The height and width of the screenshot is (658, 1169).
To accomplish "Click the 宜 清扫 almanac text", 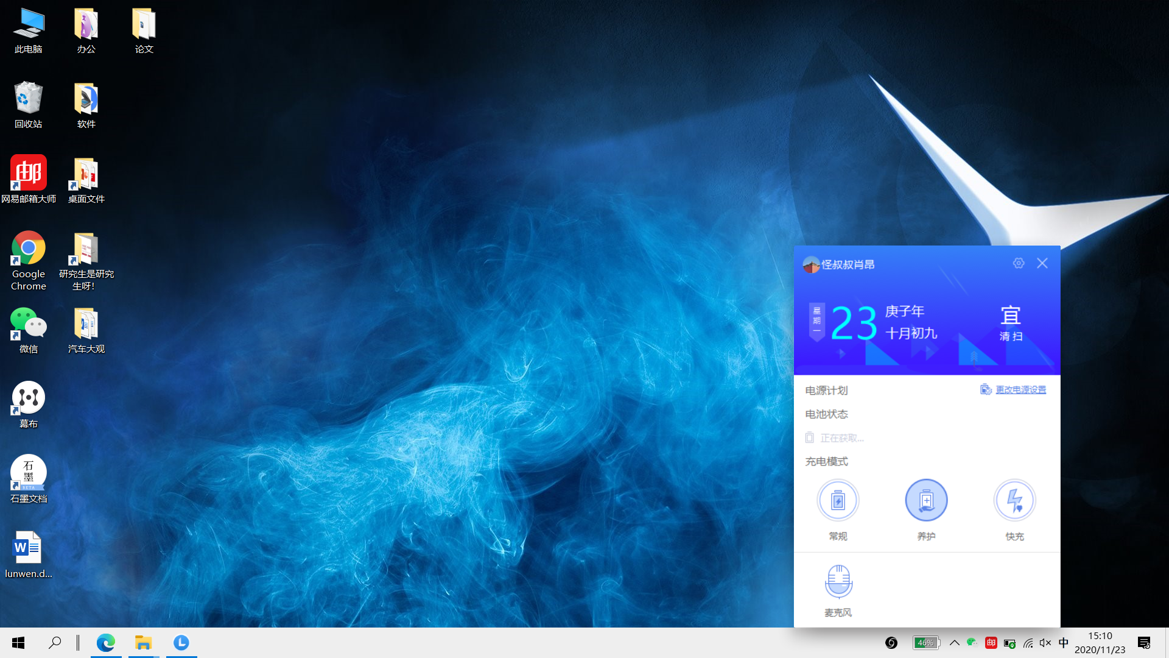I will (1011, 324).
